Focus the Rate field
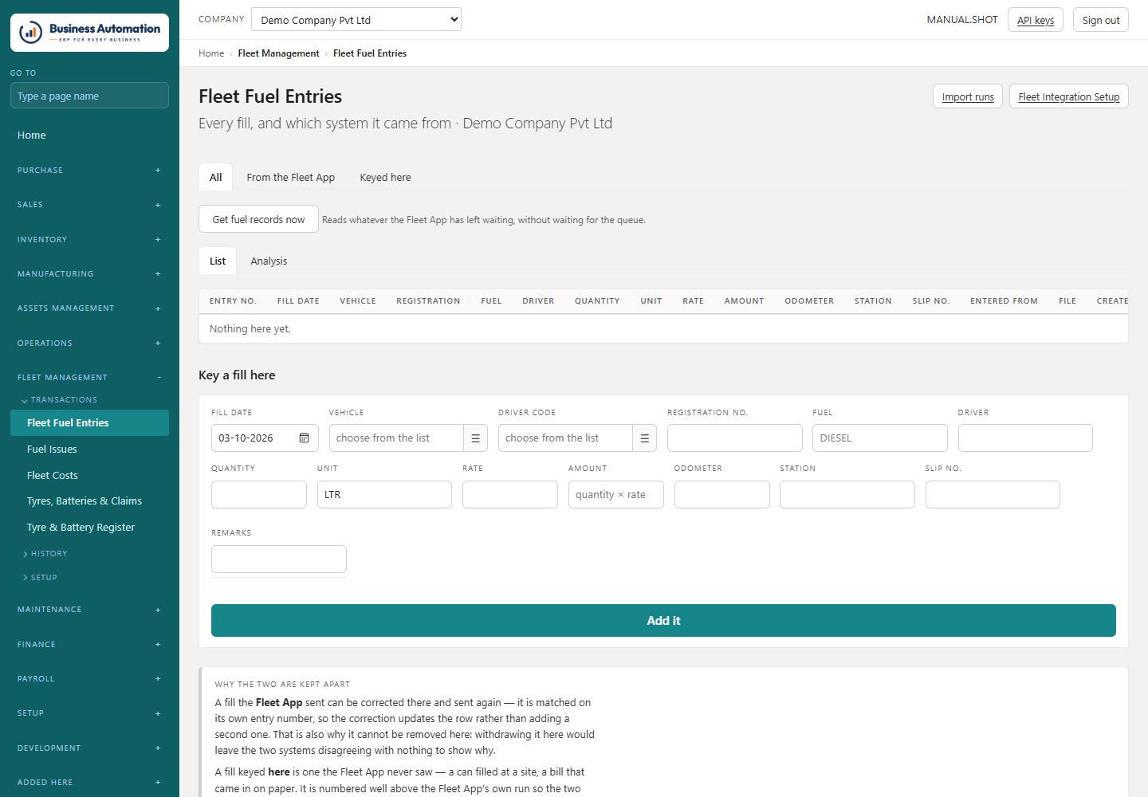Image resolution: width=1148 pixels, height=797 pixels. (x=510, y=495)
